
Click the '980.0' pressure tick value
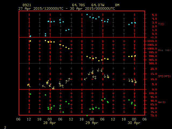(153, 63)
